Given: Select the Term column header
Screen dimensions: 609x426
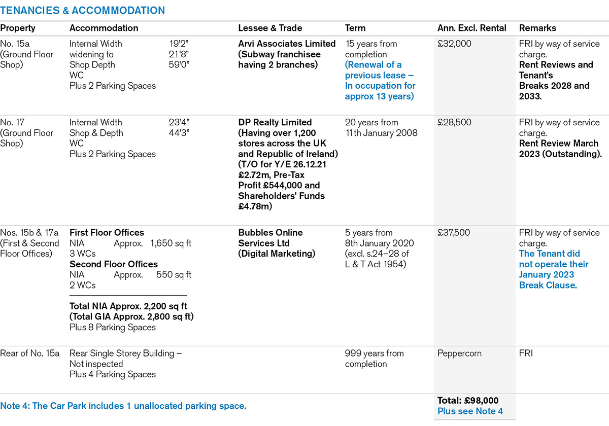Looking at the screenshot, I should [x=355, y=28].
